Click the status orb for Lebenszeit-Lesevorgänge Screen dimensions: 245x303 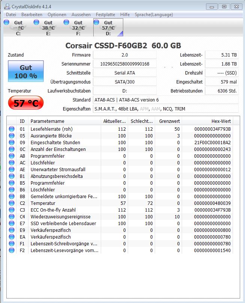12,250
